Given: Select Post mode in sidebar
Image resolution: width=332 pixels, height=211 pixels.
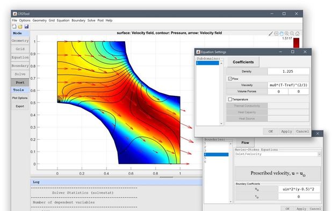Looking at the screenshot, I should [20, 82].
